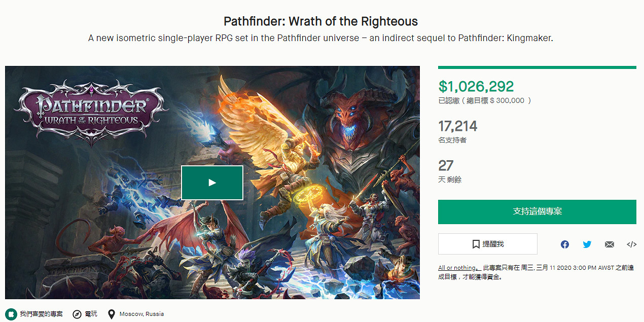Image resolution: width=644 pixels, height=322 pixels.
Task: Open the Moscow, Russia location link
Action: [141, 314]
